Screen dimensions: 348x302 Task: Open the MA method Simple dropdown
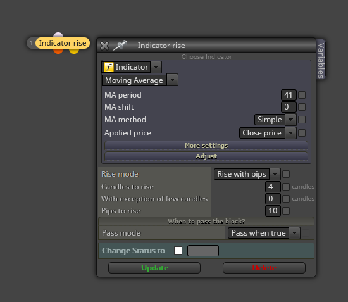pos(290,120)
